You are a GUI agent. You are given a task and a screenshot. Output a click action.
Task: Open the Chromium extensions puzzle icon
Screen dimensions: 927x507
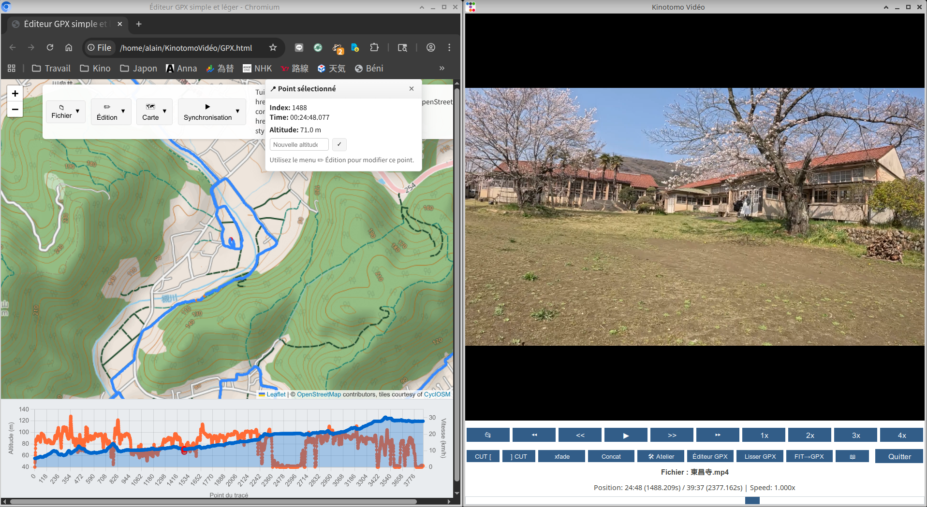374,47
